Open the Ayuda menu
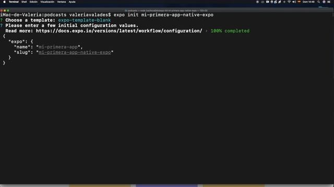 [x=72, y=2]
